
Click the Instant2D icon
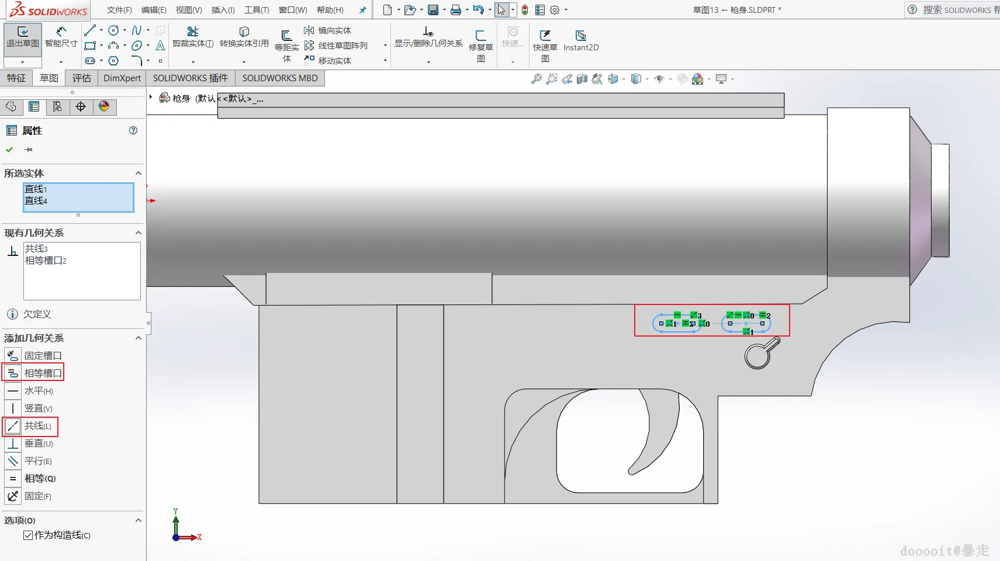[x=580, y=37]
